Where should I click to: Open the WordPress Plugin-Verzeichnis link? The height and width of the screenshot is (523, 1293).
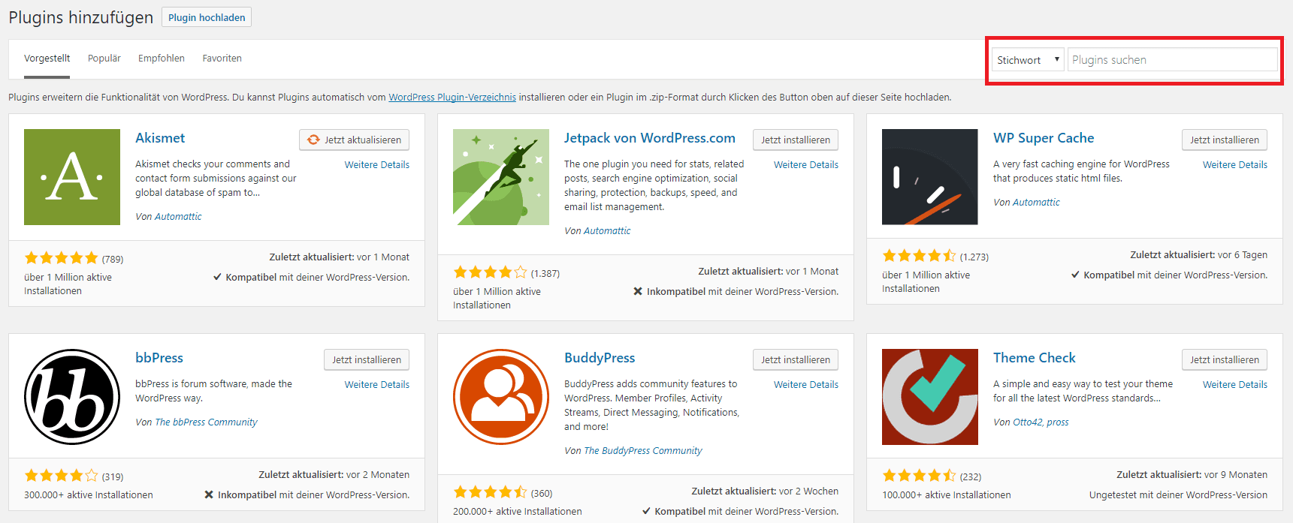click(x=452, y=98)
